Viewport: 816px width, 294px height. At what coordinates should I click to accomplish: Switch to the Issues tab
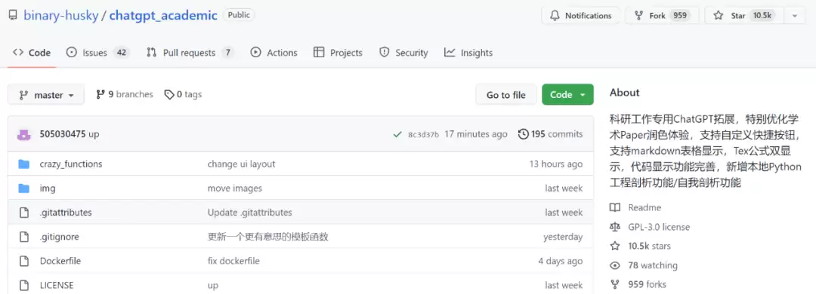click(x=97, y=53)
